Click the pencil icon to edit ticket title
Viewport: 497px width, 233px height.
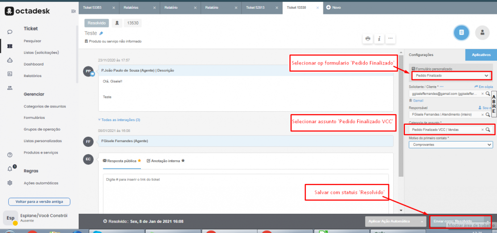tap(101, 33)
